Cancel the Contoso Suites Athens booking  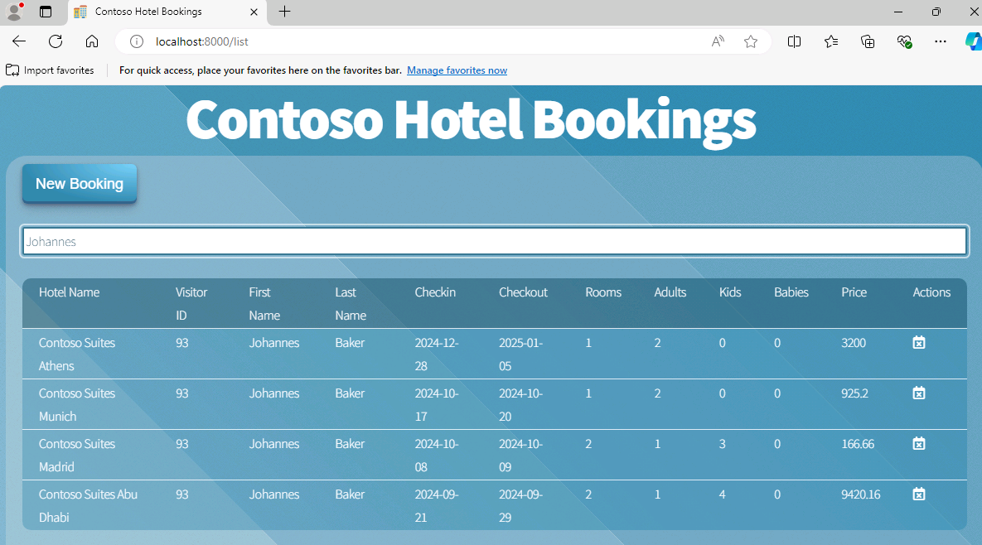pos(919,342)
